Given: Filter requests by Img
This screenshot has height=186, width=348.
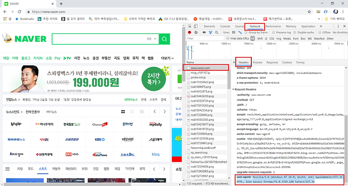Looking at the screenshot, I should [278, 38].
